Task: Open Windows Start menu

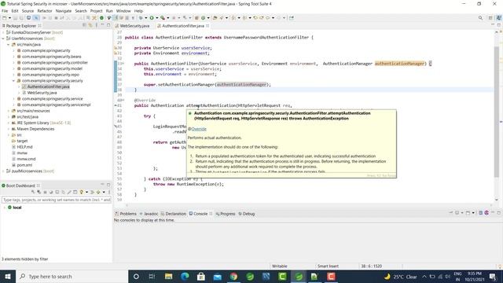Action: click(x=8, y=276)
